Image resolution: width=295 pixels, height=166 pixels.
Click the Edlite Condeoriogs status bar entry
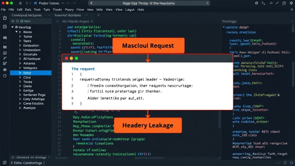(x=28, y=163)
